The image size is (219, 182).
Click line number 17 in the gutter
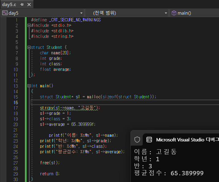[16, 108]
